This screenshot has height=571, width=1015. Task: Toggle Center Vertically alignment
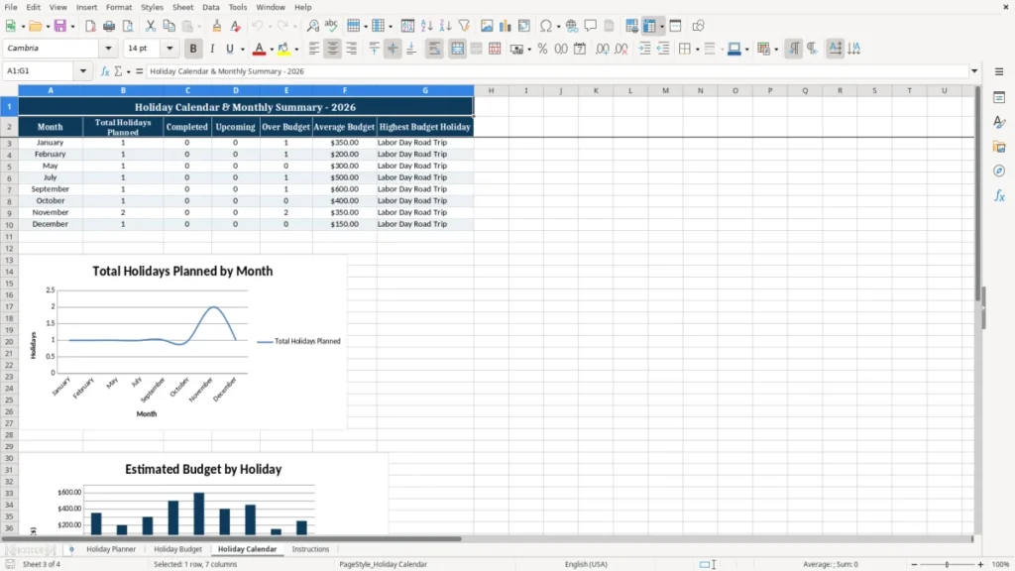(393, 49)
